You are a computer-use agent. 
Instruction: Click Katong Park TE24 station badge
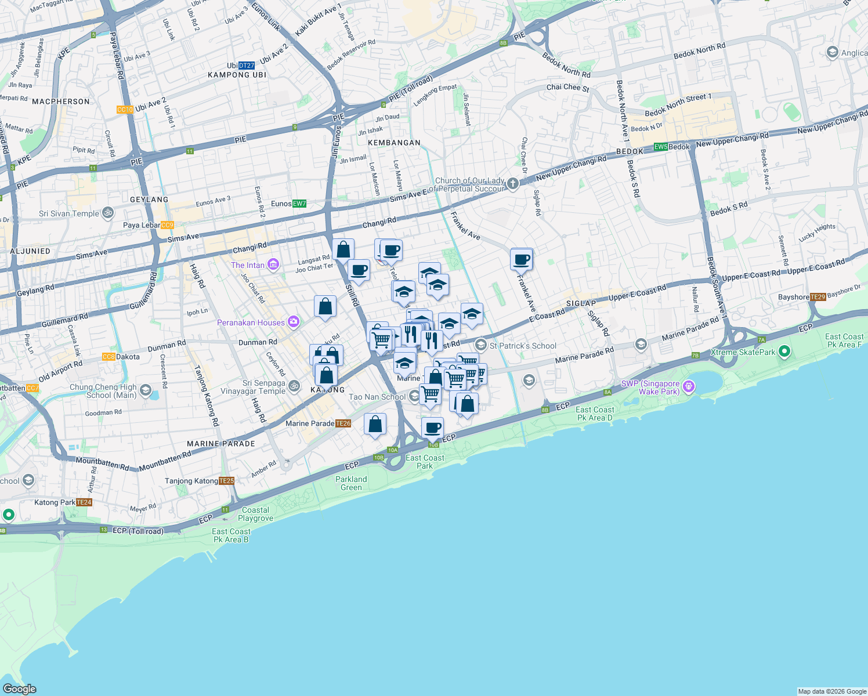[x=84, y=502]
